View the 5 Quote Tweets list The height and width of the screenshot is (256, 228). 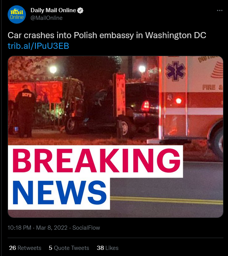pos(69,248)
